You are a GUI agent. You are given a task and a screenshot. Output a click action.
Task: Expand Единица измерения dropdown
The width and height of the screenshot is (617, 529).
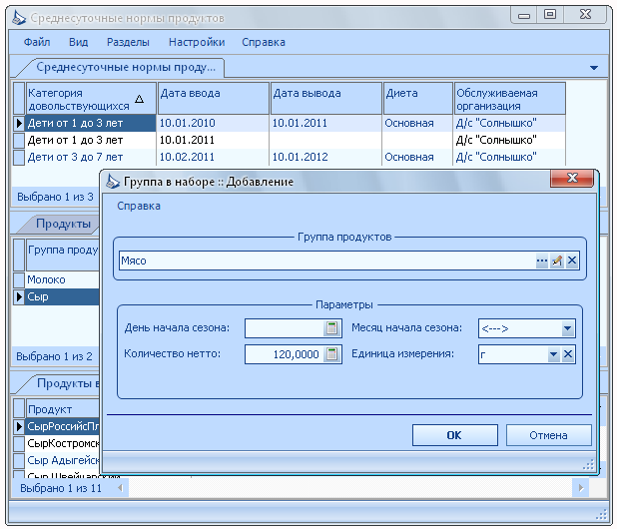point(553,354)
